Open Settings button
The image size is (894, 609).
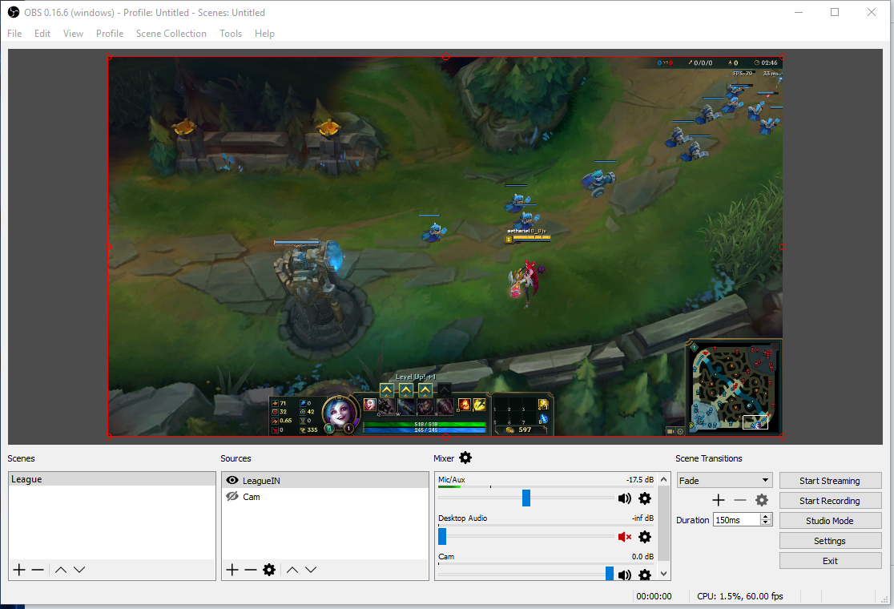coord(830,541)
